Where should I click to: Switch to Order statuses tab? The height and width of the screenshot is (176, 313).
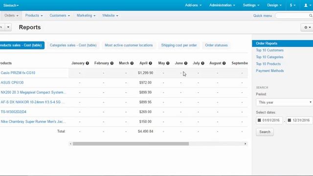[216, 45]
